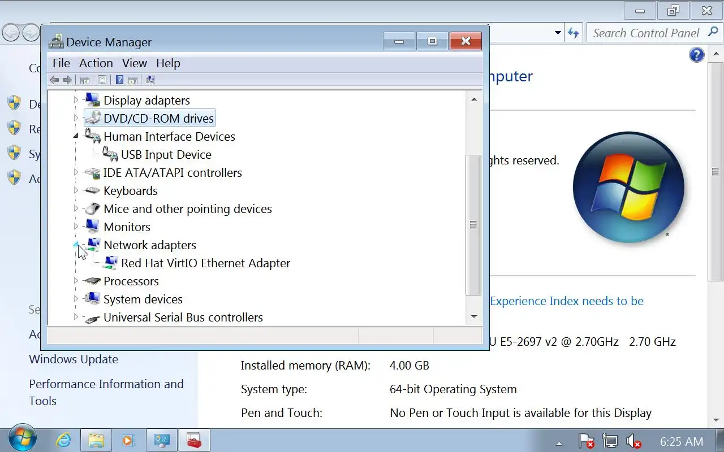Select the Keyboards category icon
The height and width of the screenshot is (452, 724).
92,190
